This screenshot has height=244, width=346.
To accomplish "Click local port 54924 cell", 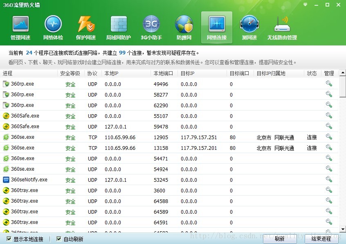I will (x=161, y=169).
